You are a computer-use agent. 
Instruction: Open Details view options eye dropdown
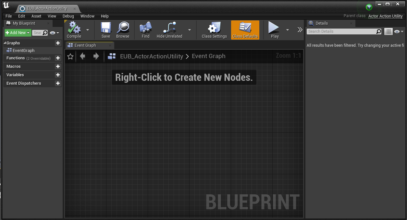[399, 31]
